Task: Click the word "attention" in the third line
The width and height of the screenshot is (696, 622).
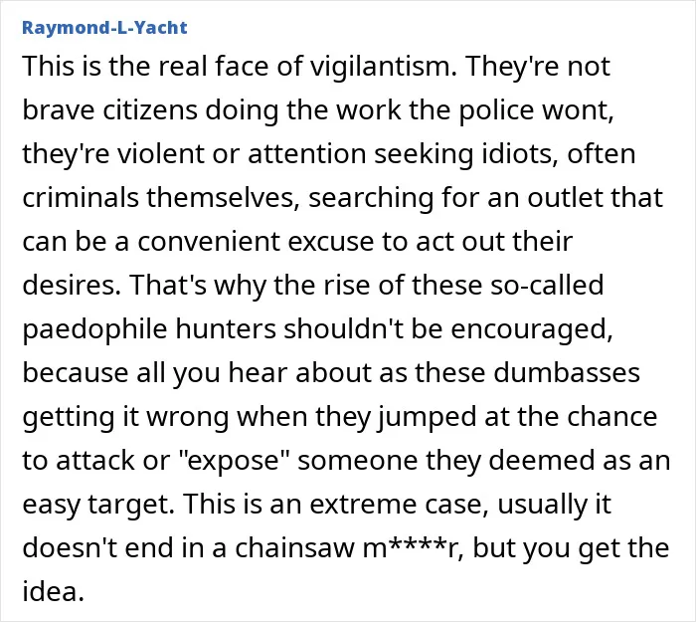Action: pos(306,154)
